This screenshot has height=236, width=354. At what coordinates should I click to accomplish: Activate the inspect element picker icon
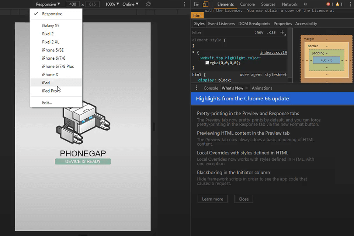pyautogui.click(x=197, y=4)
